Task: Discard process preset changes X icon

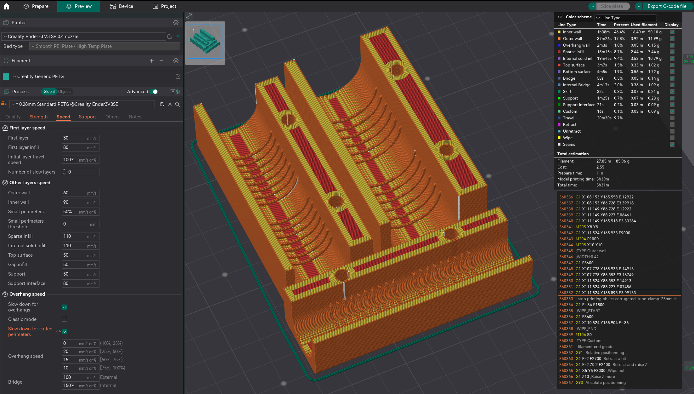Action: pyautogui.click(x=170, y=104)
